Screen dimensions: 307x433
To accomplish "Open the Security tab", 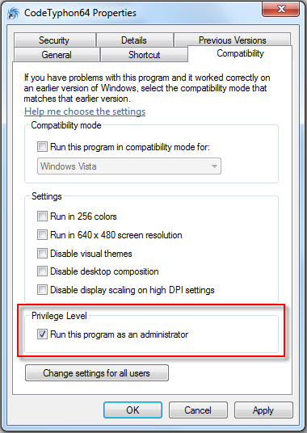I will click(54, 40).
